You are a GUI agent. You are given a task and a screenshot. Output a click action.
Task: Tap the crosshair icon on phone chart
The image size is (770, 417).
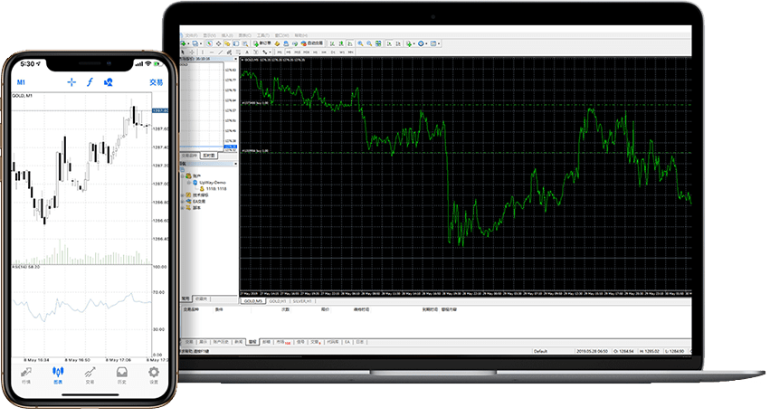click(71, 82)
